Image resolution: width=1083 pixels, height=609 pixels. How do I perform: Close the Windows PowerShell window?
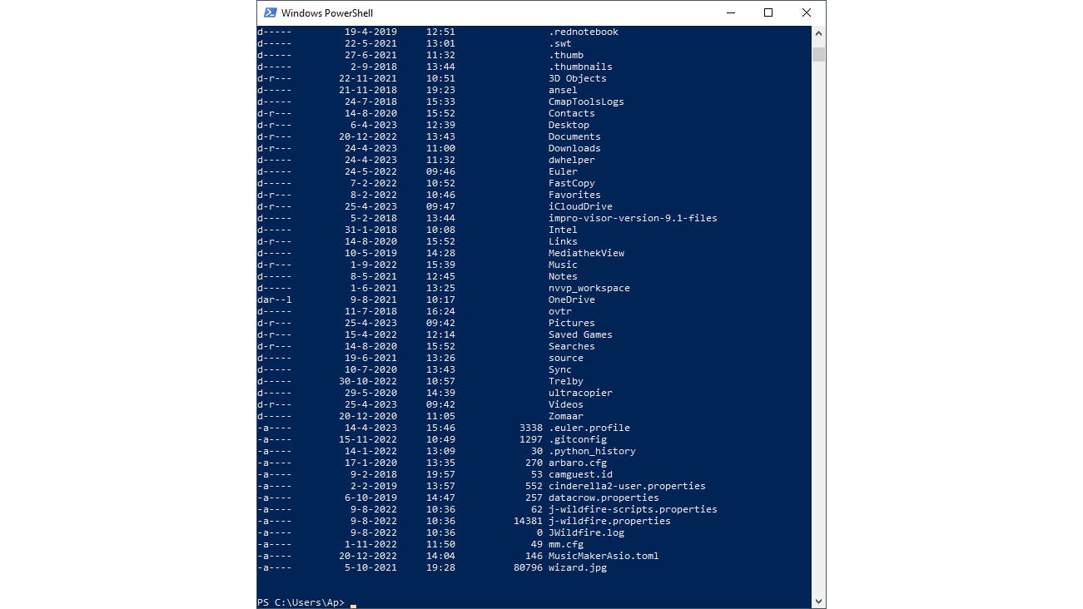[807, 12]
